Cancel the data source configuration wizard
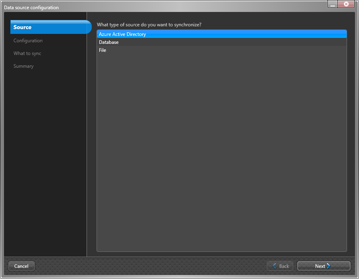 [x=21, y=266]
